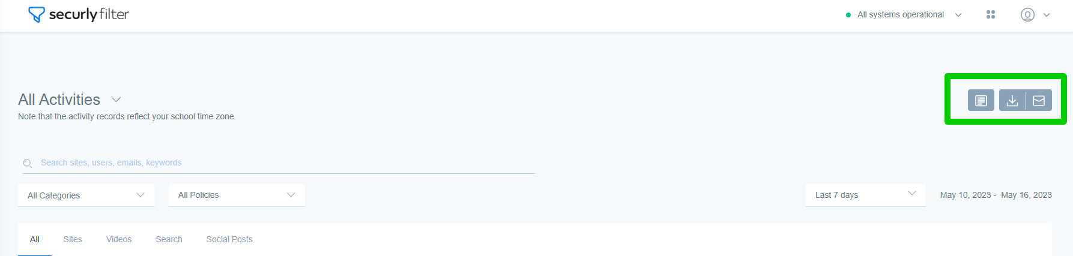This screenshot has height=256, width=1073.
Task: Click the green system status dot
Action: point(848,15)
